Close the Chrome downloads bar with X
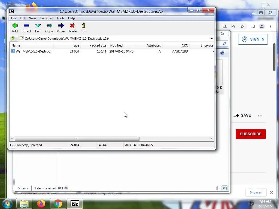This screenshot has height=209, width=279. (x=272, y=192)
